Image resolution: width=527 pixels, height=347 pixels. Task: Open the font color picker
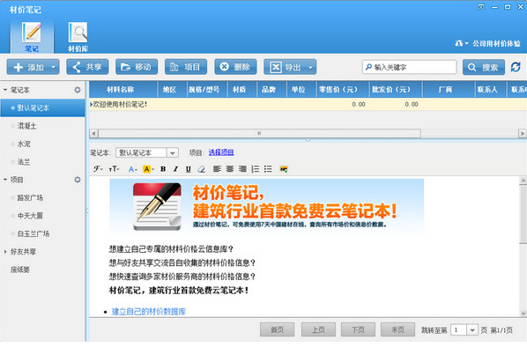[x=133, y=169]
